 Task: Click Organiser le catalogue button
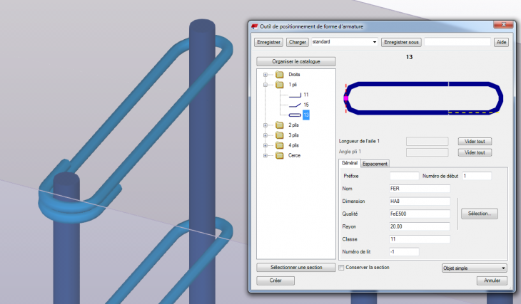tap(296, 62)
